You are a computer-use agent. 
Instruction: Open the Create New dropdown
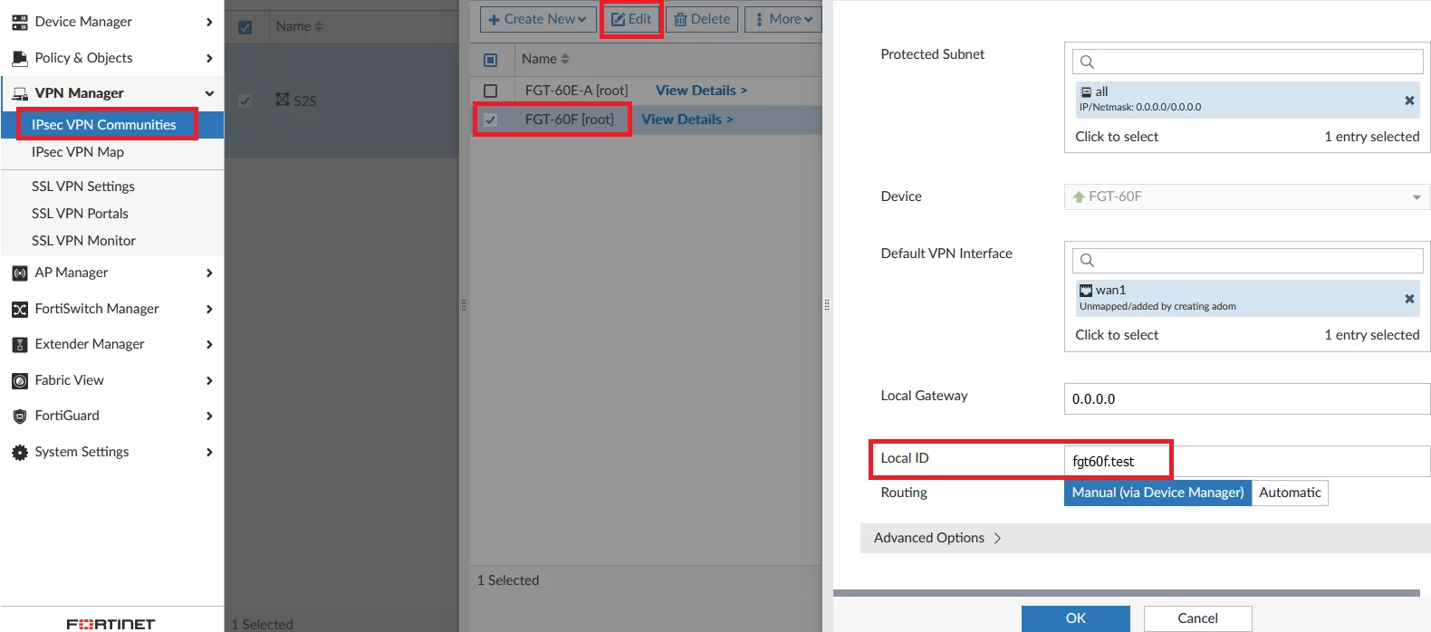click(538, 19)
